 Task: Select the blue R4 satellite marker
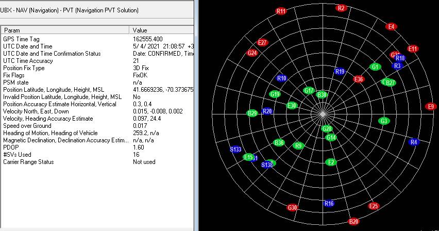414,142
